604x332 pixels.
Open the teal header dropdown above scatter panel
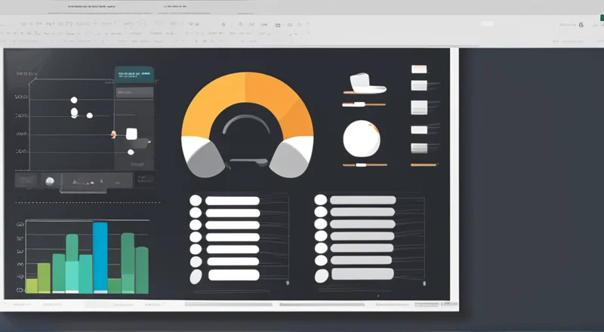point(134,74)
